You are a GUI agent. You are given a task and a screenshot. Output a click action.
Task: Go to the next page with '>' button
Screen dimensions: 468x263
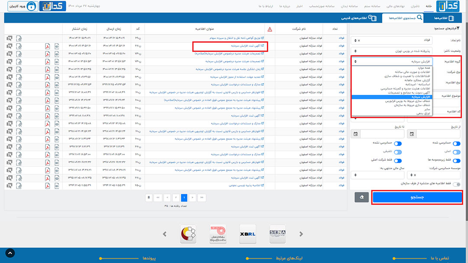192,198
